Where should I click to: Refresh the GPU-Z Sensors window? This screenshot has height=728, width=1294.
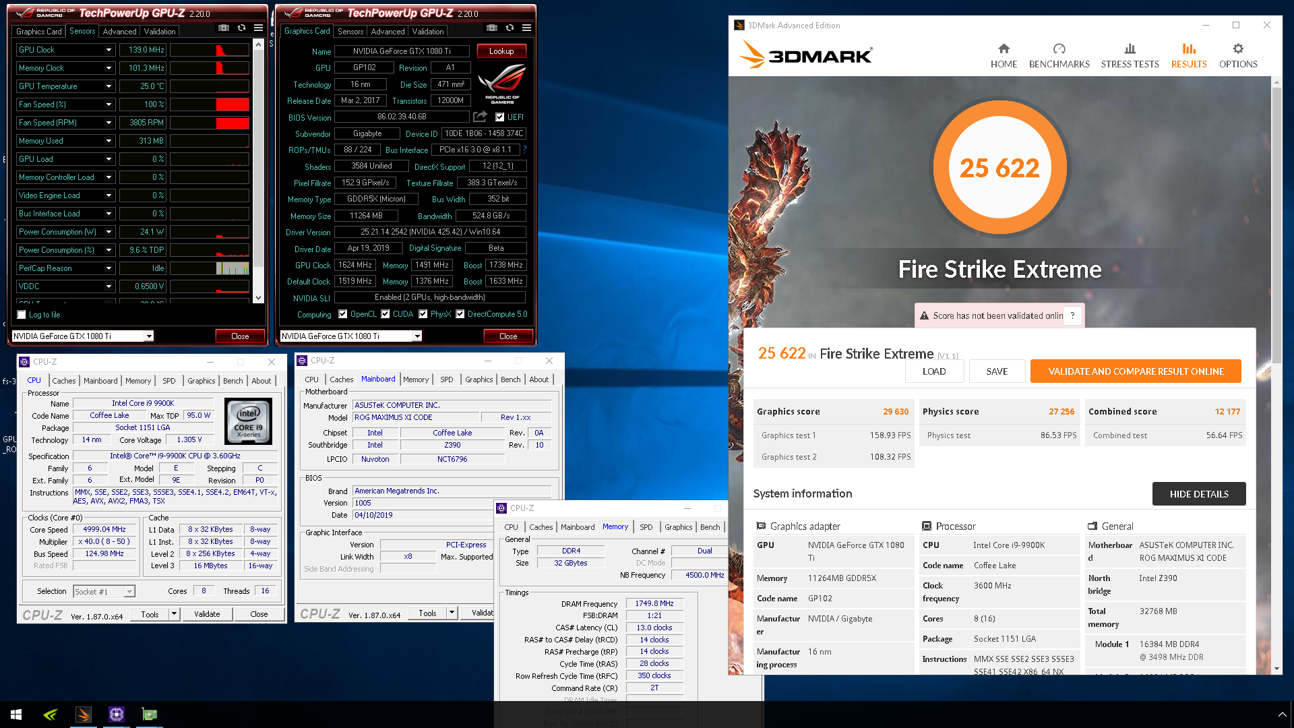[x=241, y=28]
